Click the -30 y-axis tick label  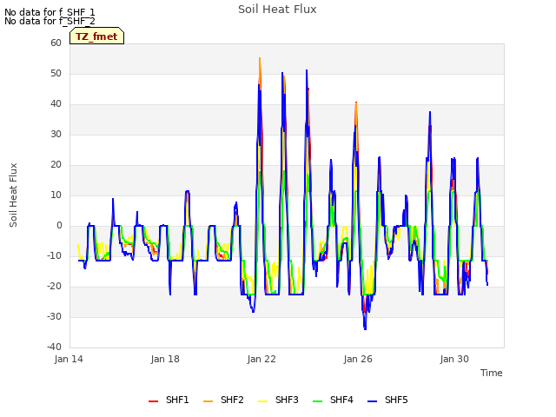pos(54,316)
